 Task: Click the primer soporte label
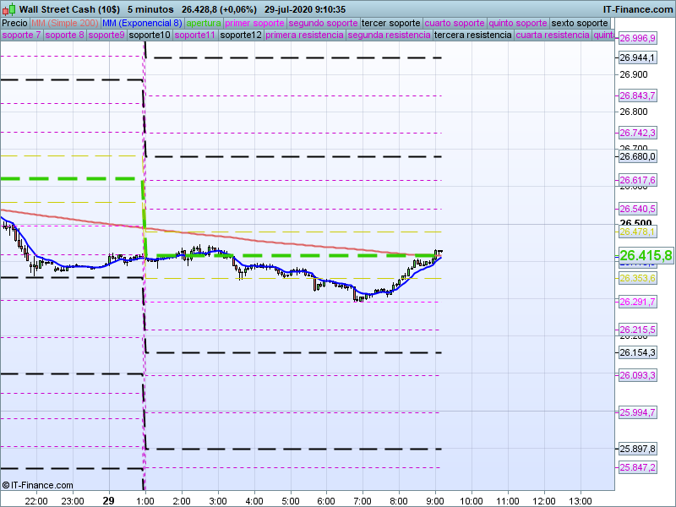[x=255, y=23]
